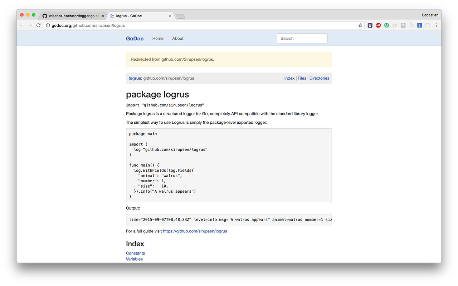Go to the Home menu item
The width and height of the screenshot is (458, 286).
point(158,39)
